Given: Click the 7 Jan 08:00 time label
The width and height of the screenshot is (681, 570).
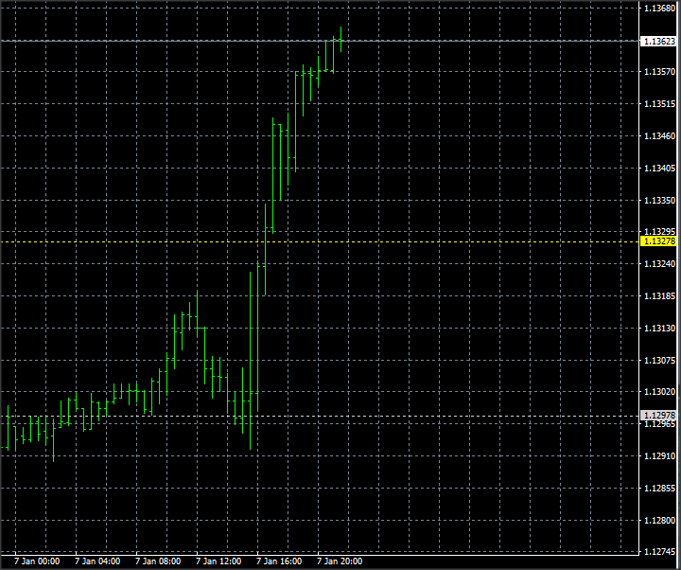Looking at the screenshot, I should pyautogui.click(x=158, y=561).
